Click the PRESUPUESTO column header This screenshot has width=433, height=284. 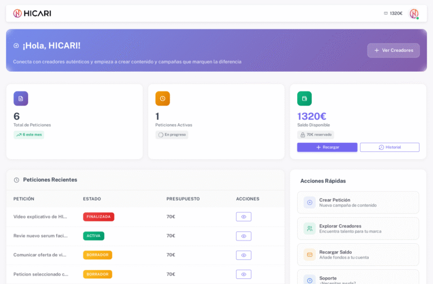point(183,199)
